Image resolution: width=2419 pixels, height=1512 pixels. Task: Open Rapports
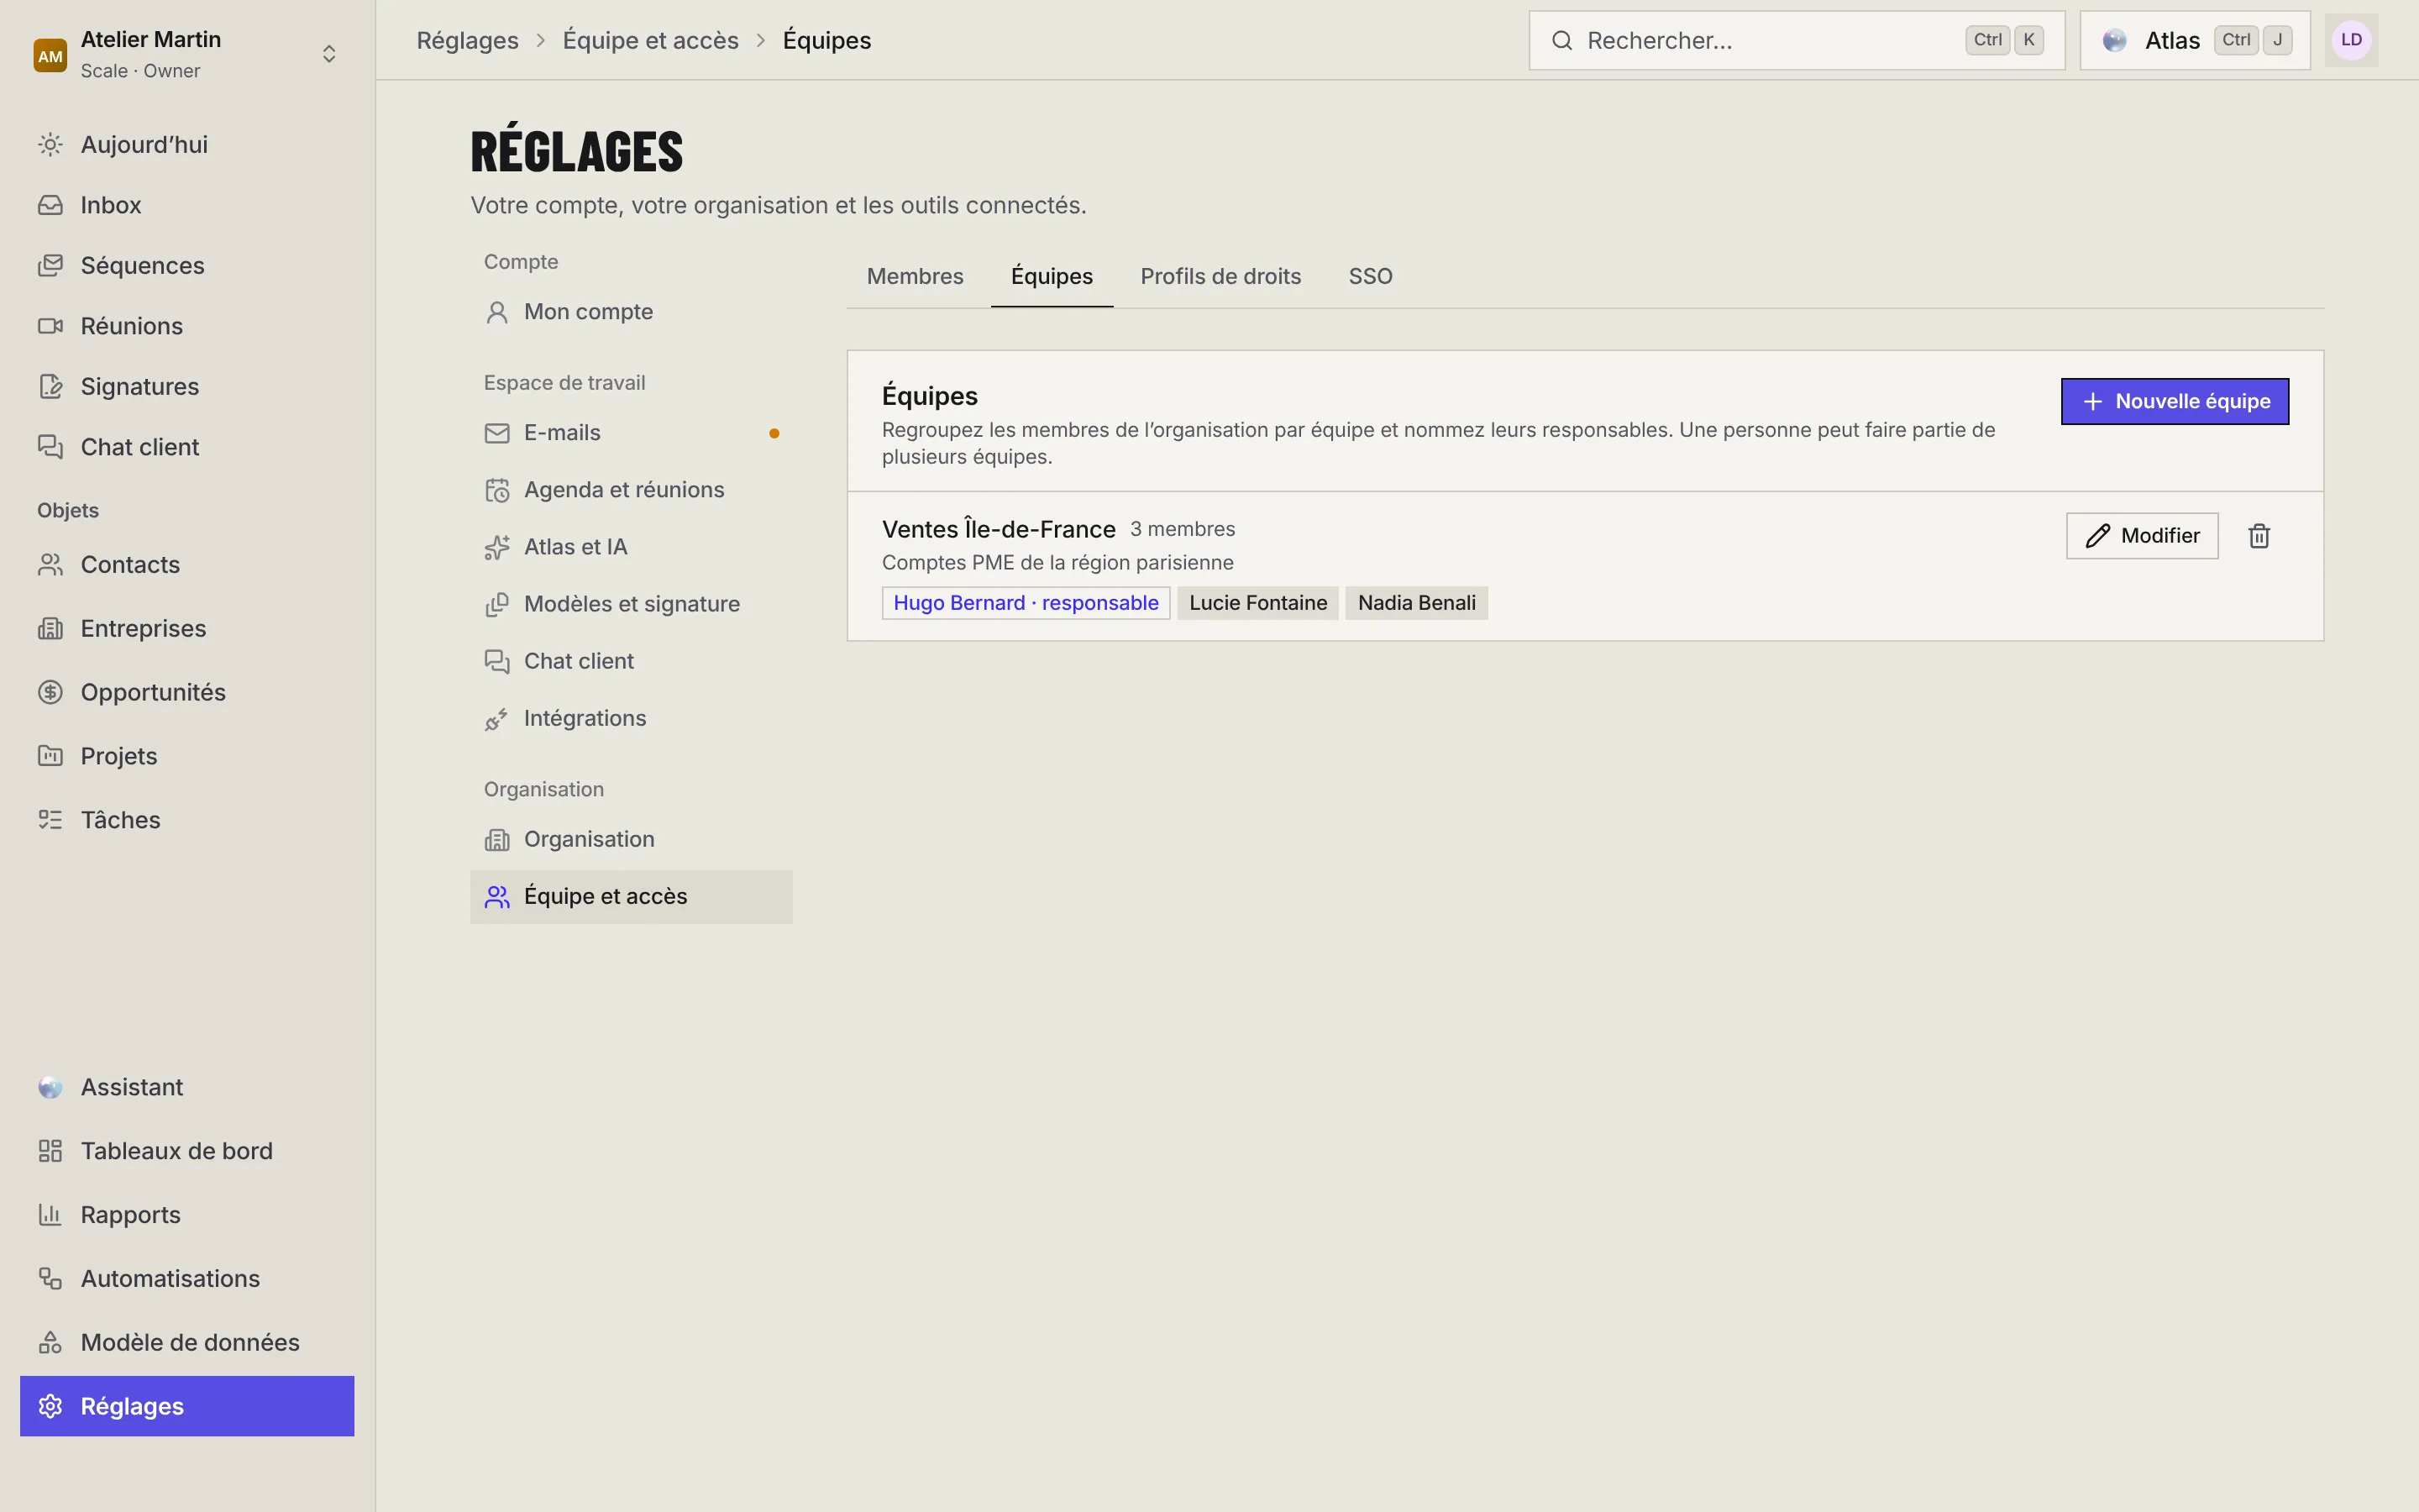coord(187,1215)
